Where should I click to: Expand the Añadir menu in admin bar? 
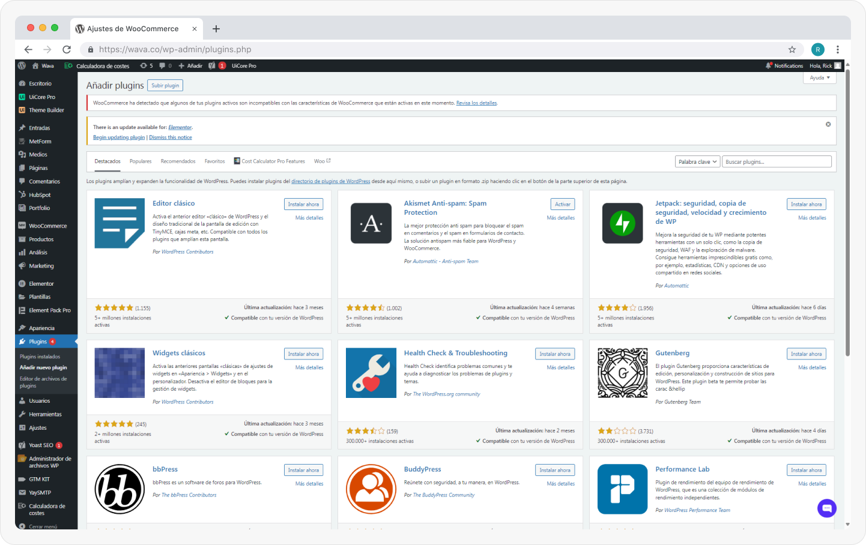click(x=190, y=65)
